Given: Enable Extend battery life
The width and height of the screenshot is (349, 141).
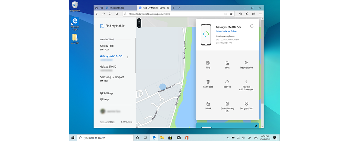Looking at the screenshot, I should (x=227, y=107).
